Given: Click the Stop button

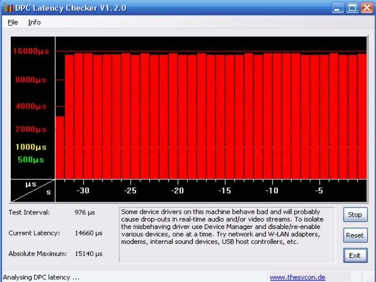Looking at the screenshot, I should point(355,215).
